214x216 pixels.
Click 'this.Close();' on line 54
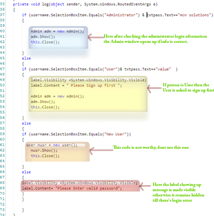(x=45, y=107)
